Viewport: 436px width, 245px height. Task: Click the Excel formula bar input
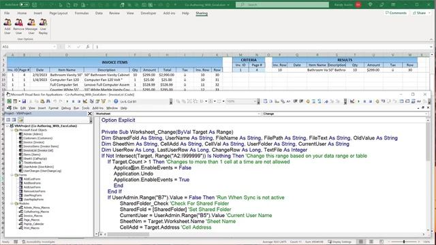pyautogui.click(x=263, y=47)
